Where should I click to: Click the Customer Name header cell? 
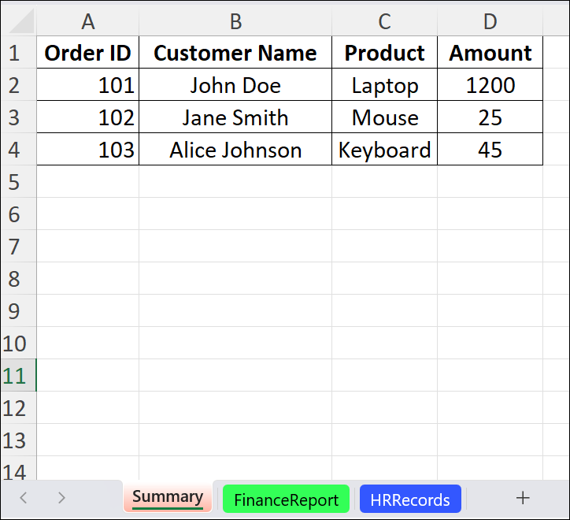(x=235, y=53)
